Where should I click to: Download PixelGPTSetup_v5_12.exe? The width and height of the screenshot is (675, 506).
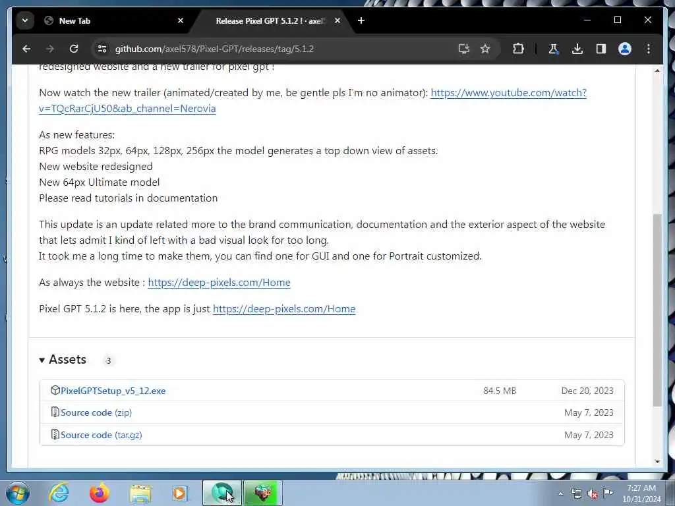(113, 391)
